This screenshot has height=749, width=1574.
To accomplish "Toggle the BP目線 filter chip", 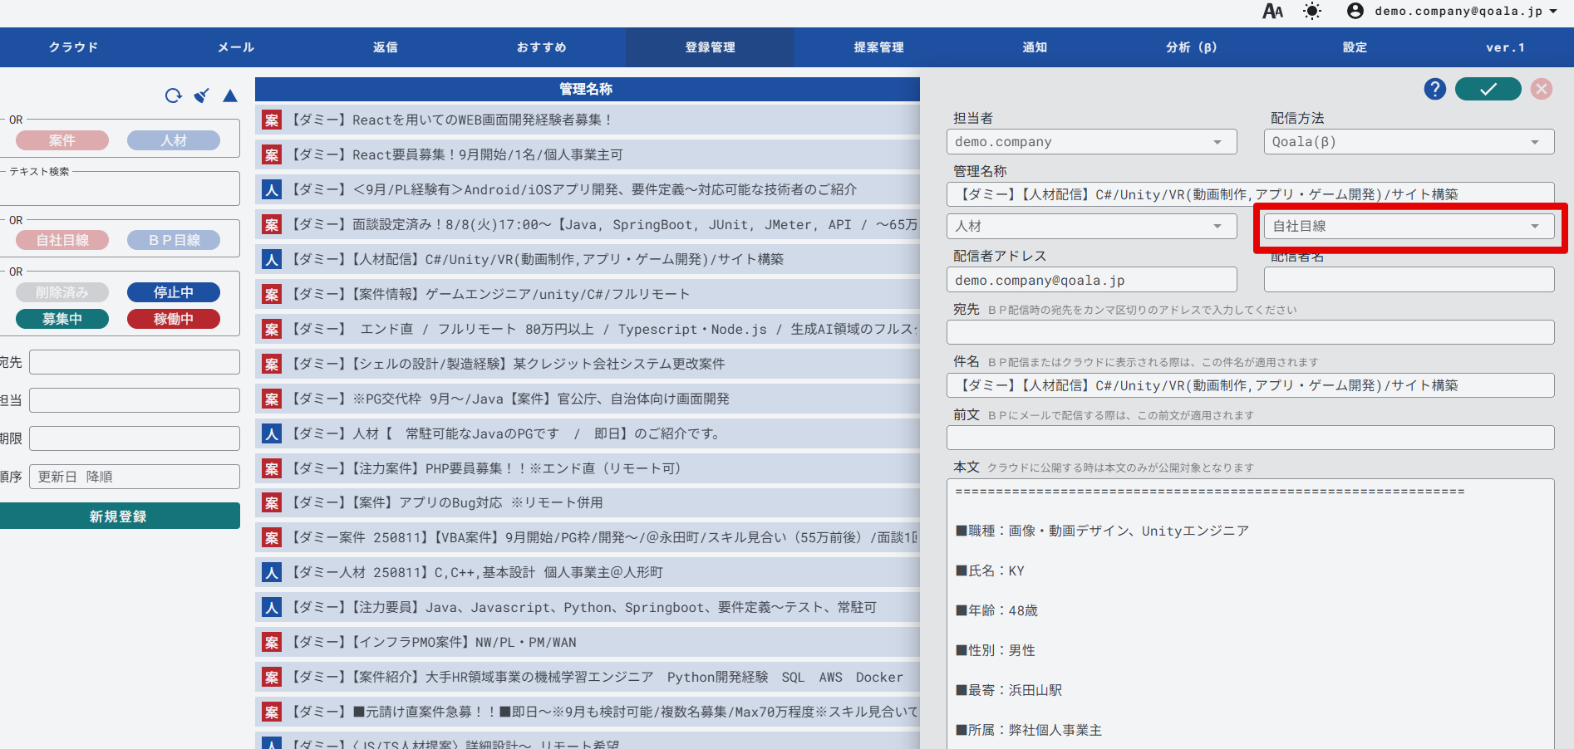I will (x=174, y=240).
